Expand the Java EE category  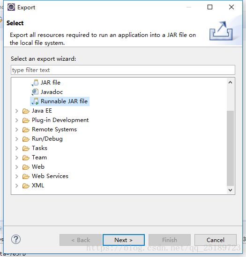16,111
